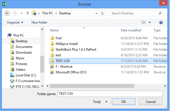Open the Organize dropdown menu
170x111 pixels.
pyautogui.click(x=15, y=22)
